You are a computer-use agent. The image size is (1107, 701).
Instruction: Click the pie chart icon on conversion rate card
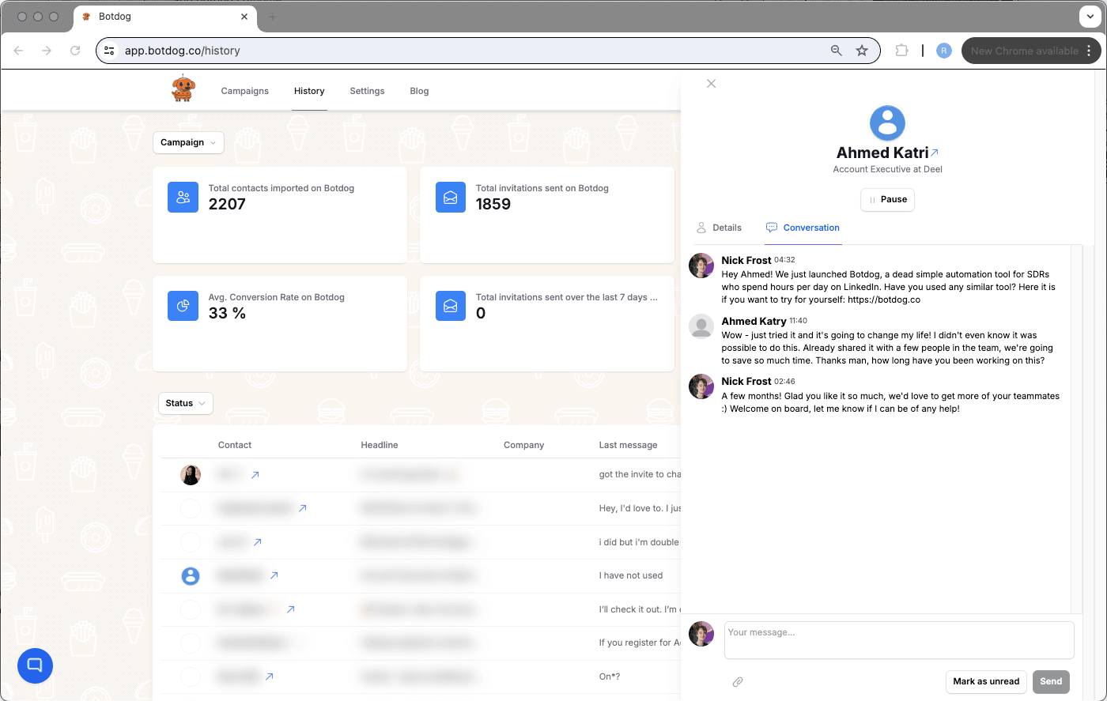click(183, 306)
